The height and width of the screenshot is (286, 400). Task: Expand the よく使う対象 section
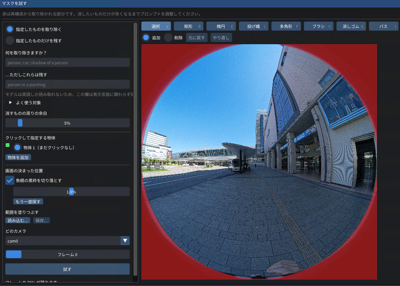[x=25, y=103]
